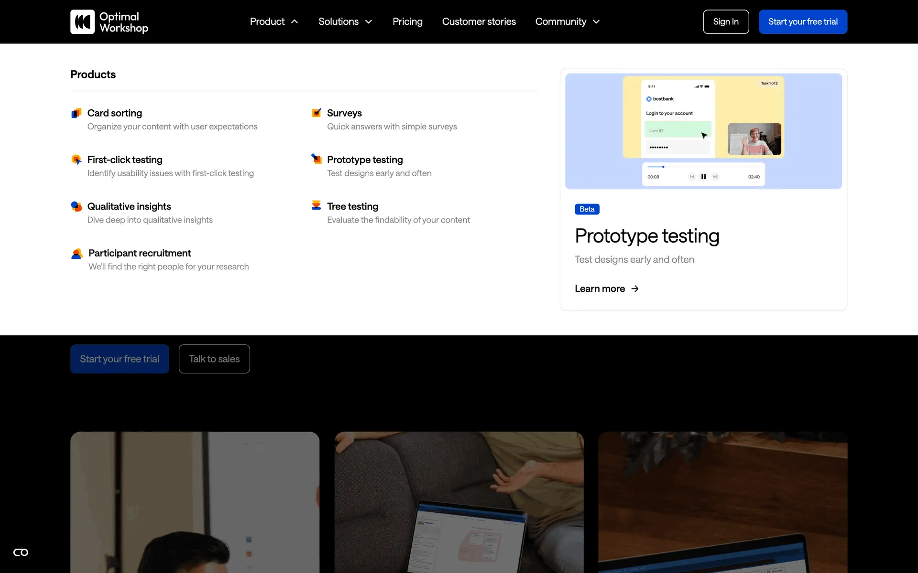Follow the Learn more arrow link
Screen dimensions: 918x573
click(606, 288)
